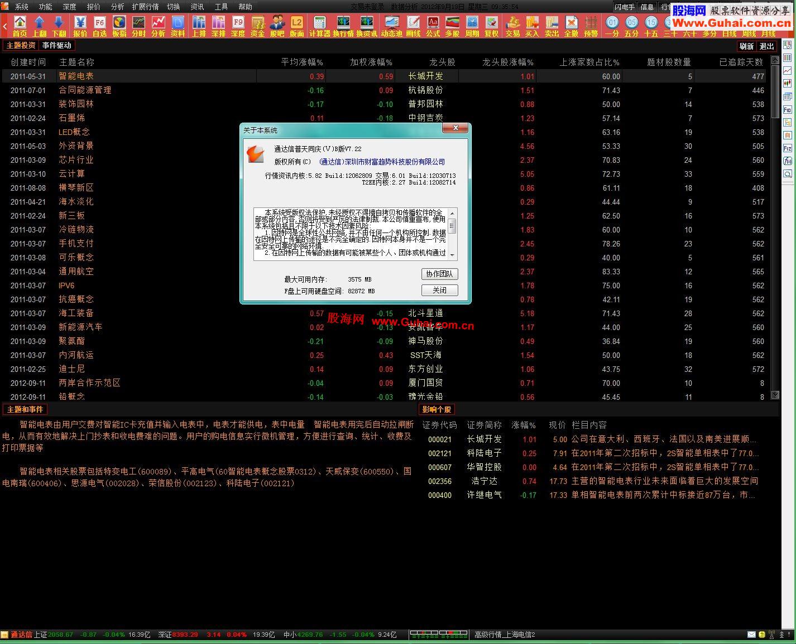Select the 一分 one-minute period icon
This screenshot has width=796, height=644.
point(612,26)
